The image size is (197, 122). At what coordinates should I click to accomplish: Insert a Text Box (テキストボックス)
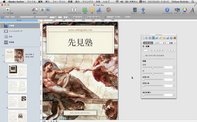tap(74, 10)
